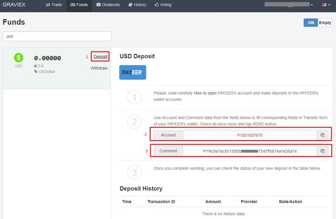The image size is (336, 219).
Task: Open the History page
Action: 137,5
